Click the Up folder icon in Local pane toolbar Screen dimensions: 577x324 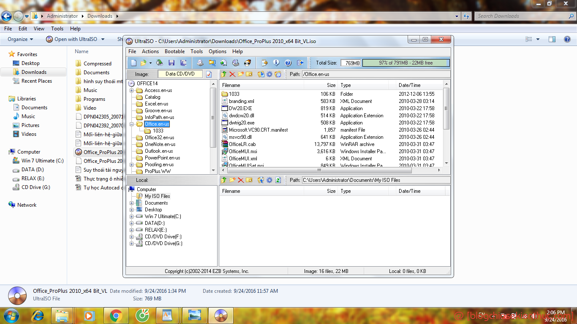[x=224, y=180]
